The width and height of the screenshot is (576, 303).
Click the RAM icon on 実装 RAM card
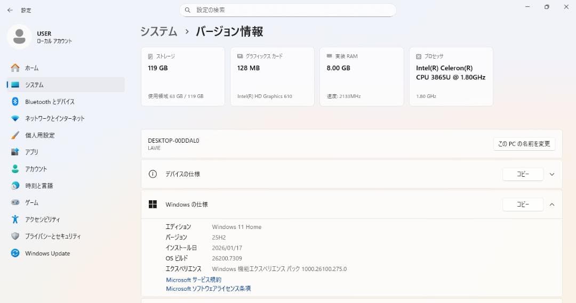click(330, 56)
